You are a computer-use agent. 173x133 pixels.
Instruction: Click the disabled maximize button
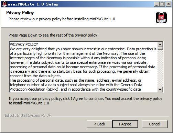tap(162, 4)
